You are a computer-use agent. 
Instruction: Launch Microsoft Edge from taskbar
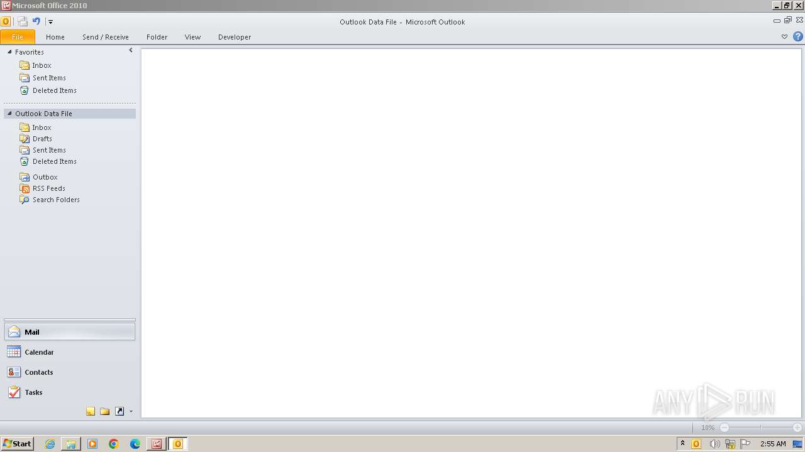pos(135,444)
